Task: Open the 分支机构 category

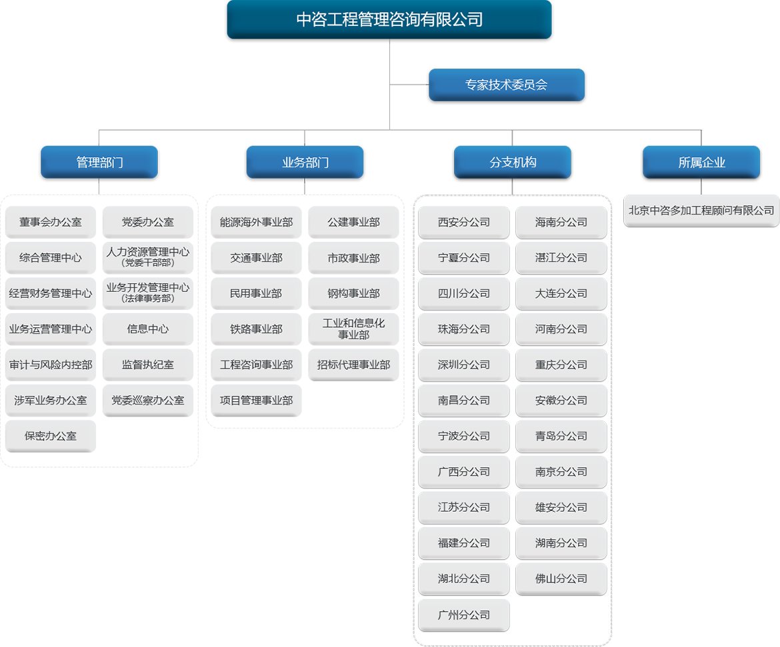Action: pyautogui.click(x=513, y=162)
